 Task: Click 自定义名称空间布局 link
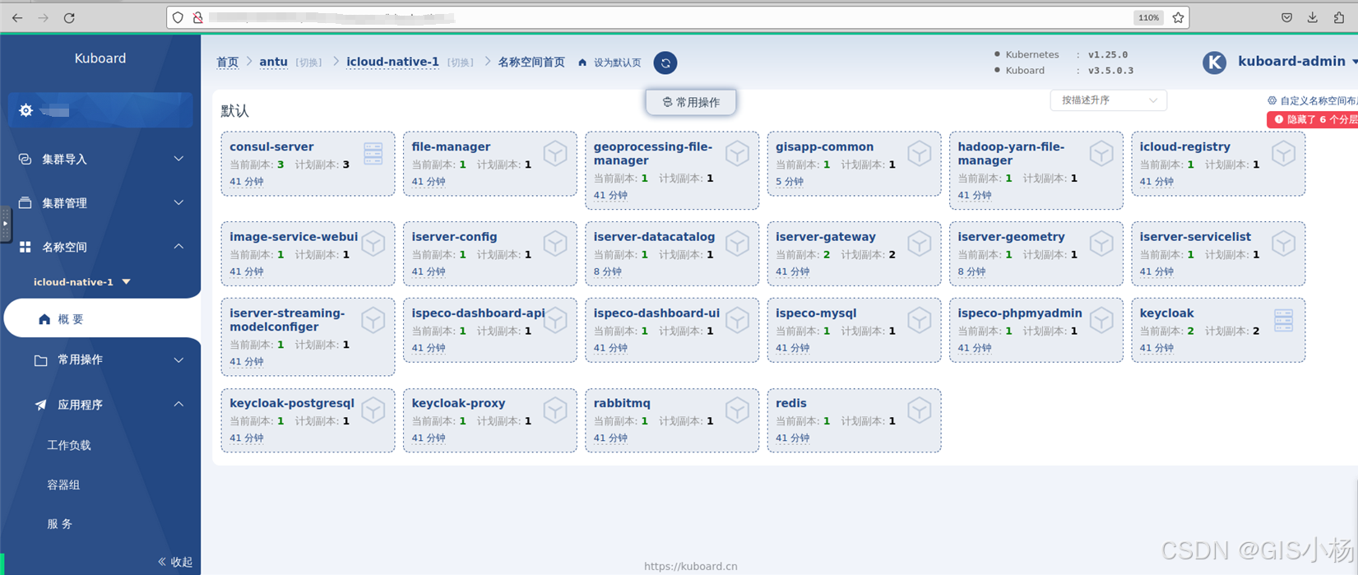[x=1313, y=100]
